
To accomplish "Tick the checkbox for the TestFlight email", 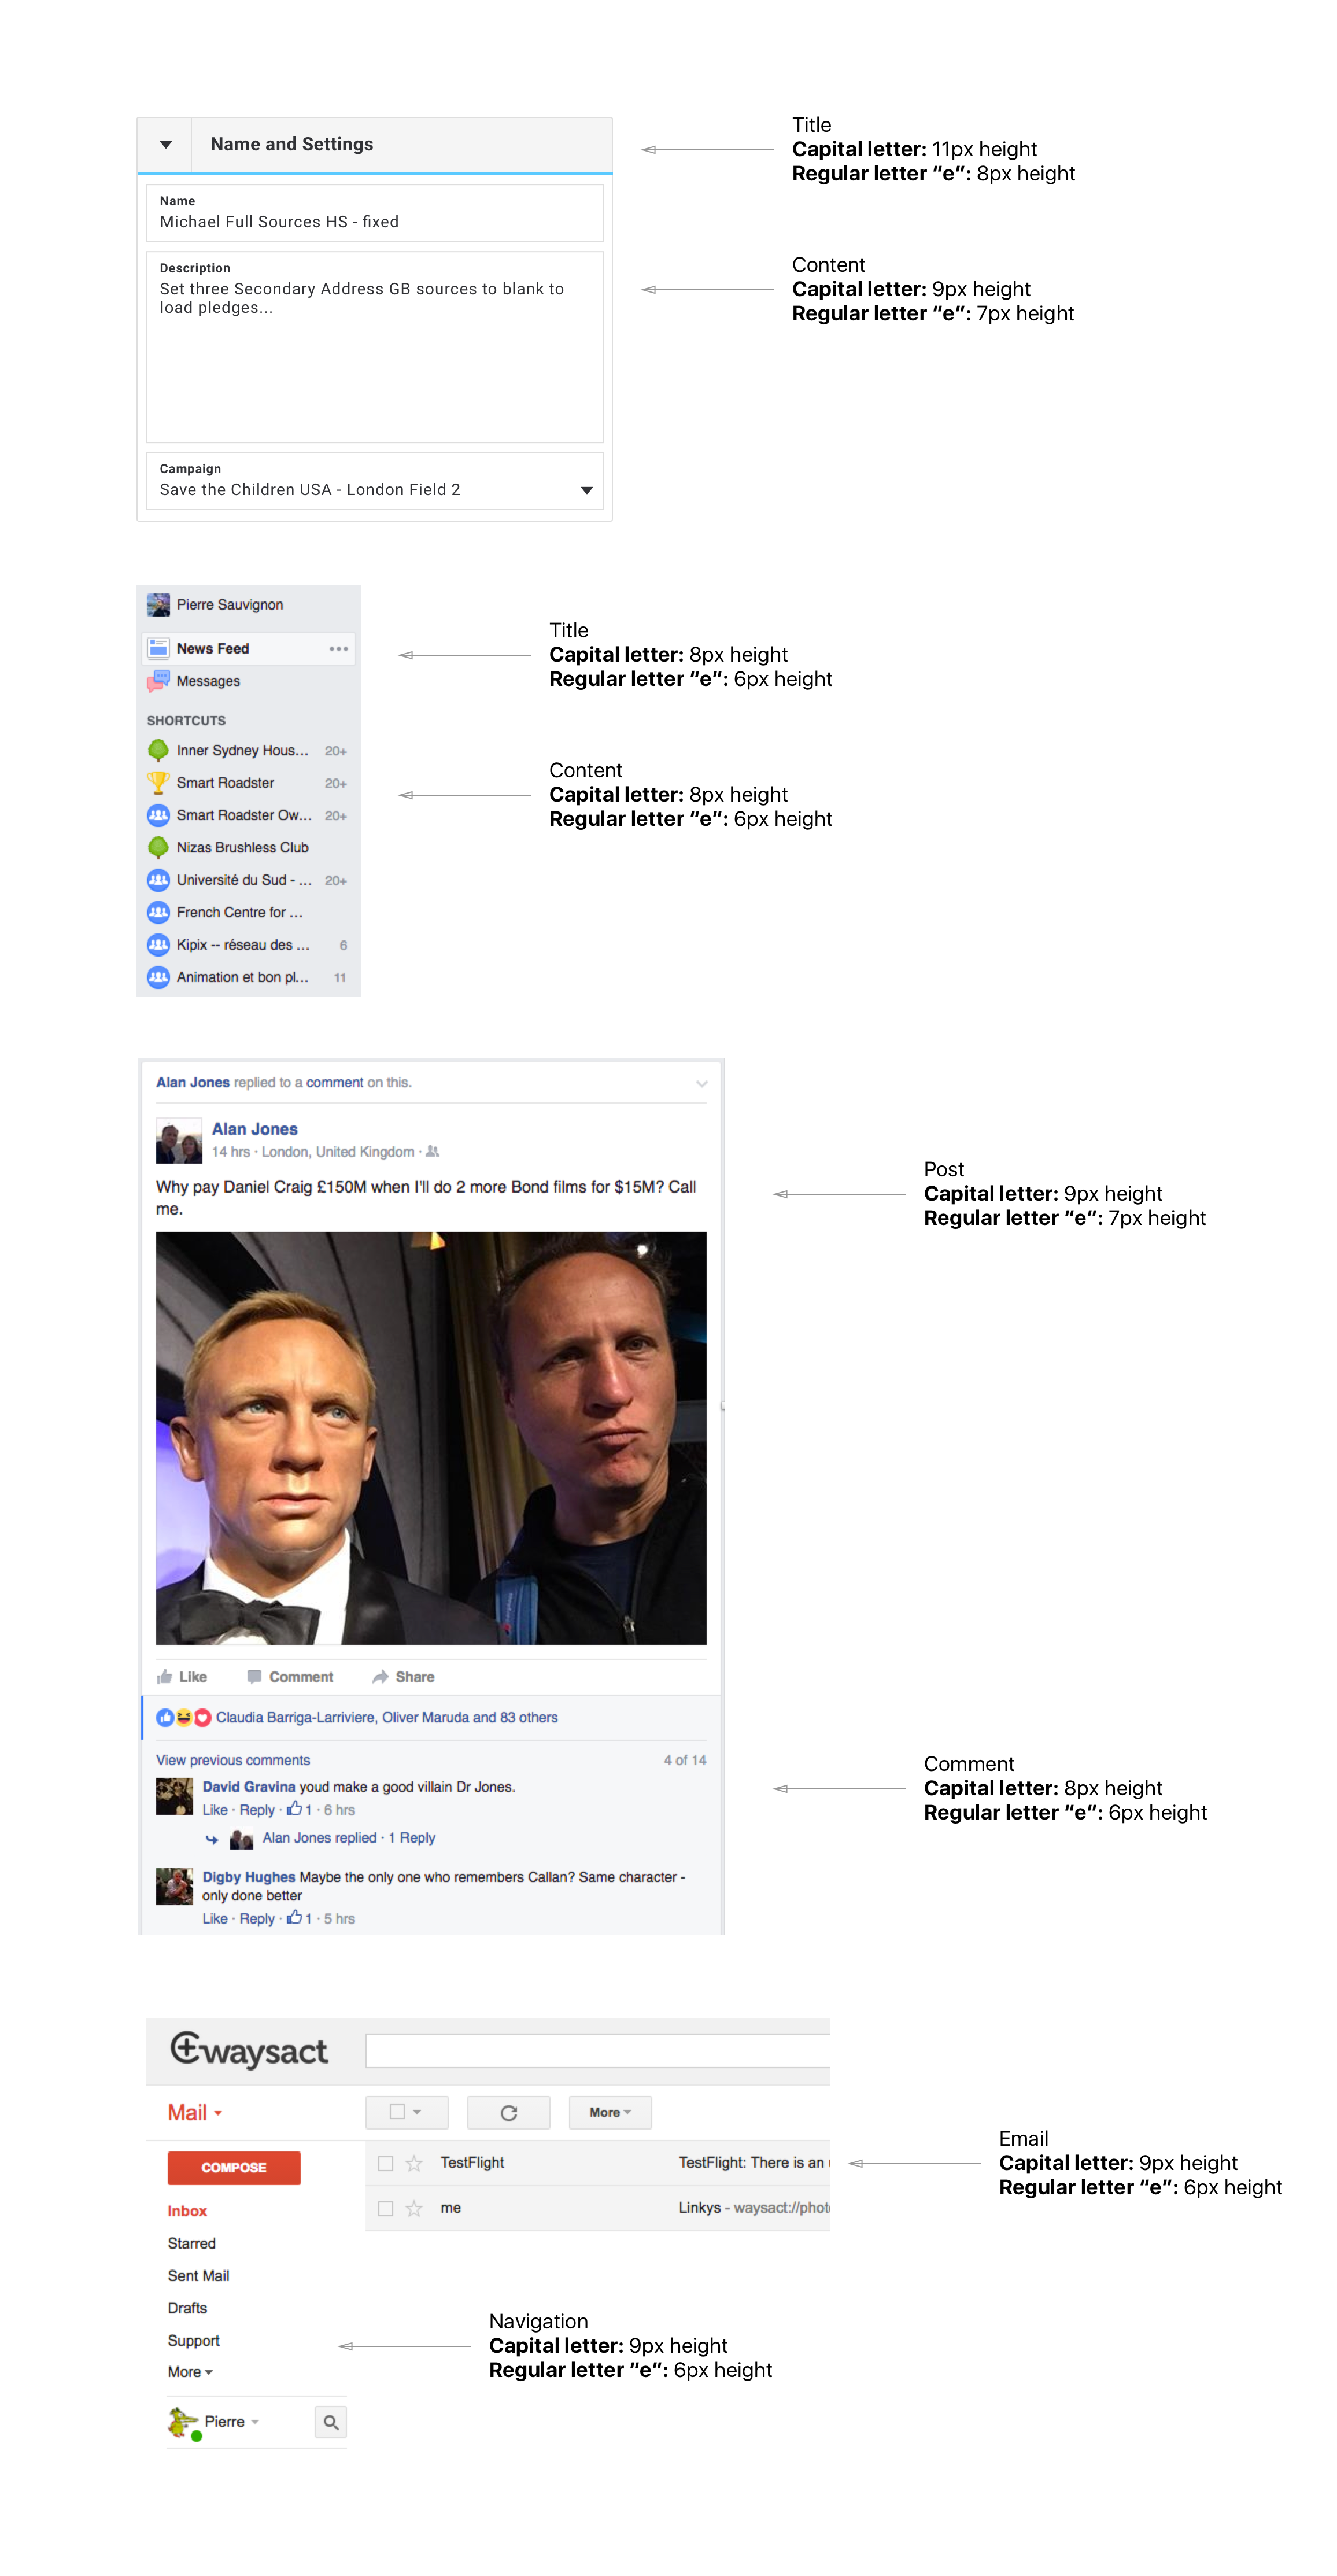I will pos(385,2163).
